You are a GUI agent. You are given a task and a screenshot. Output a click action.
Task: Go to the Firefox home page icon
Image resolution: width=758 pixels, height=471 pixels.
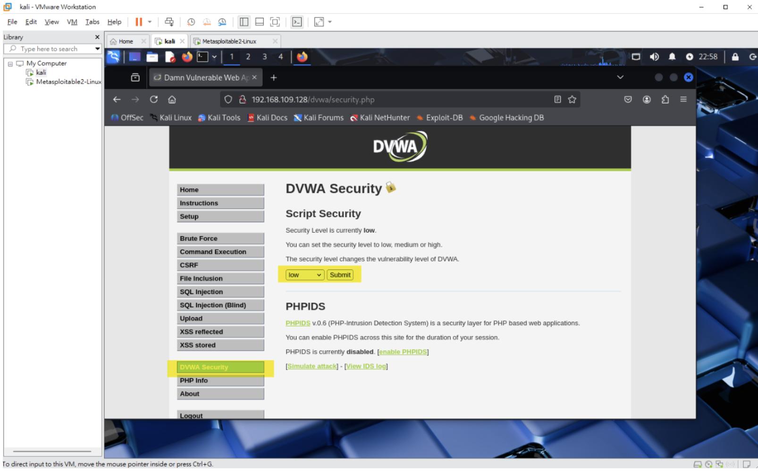coord(172,100)
